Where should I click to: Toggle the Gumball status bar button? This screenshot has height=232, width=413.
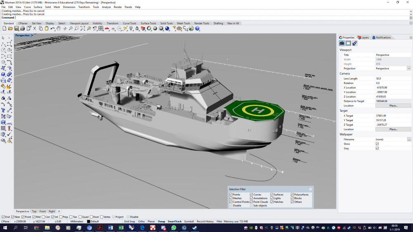(189, 221)
